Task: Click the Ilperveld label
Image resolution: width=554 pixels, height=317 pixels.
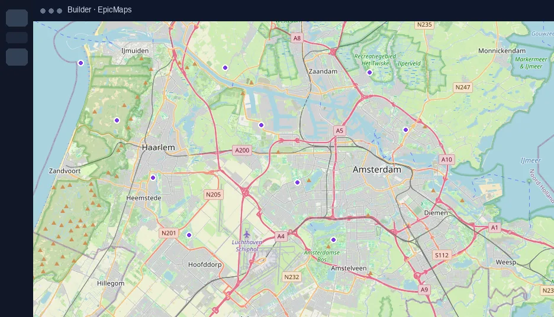Action: [x=409, y=63]
